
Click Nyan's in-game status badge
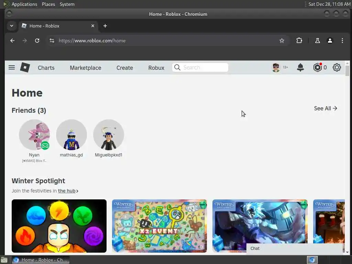tap(45, 145)
